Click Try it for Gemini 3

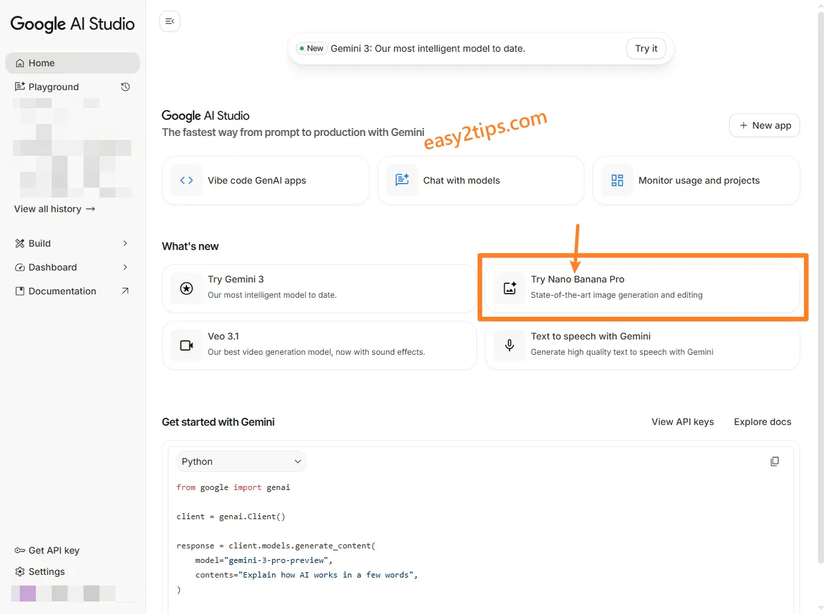tap(645, 48)
